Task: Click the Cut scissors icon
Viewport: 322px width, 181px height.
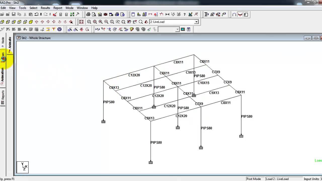Action: (25, 14)
